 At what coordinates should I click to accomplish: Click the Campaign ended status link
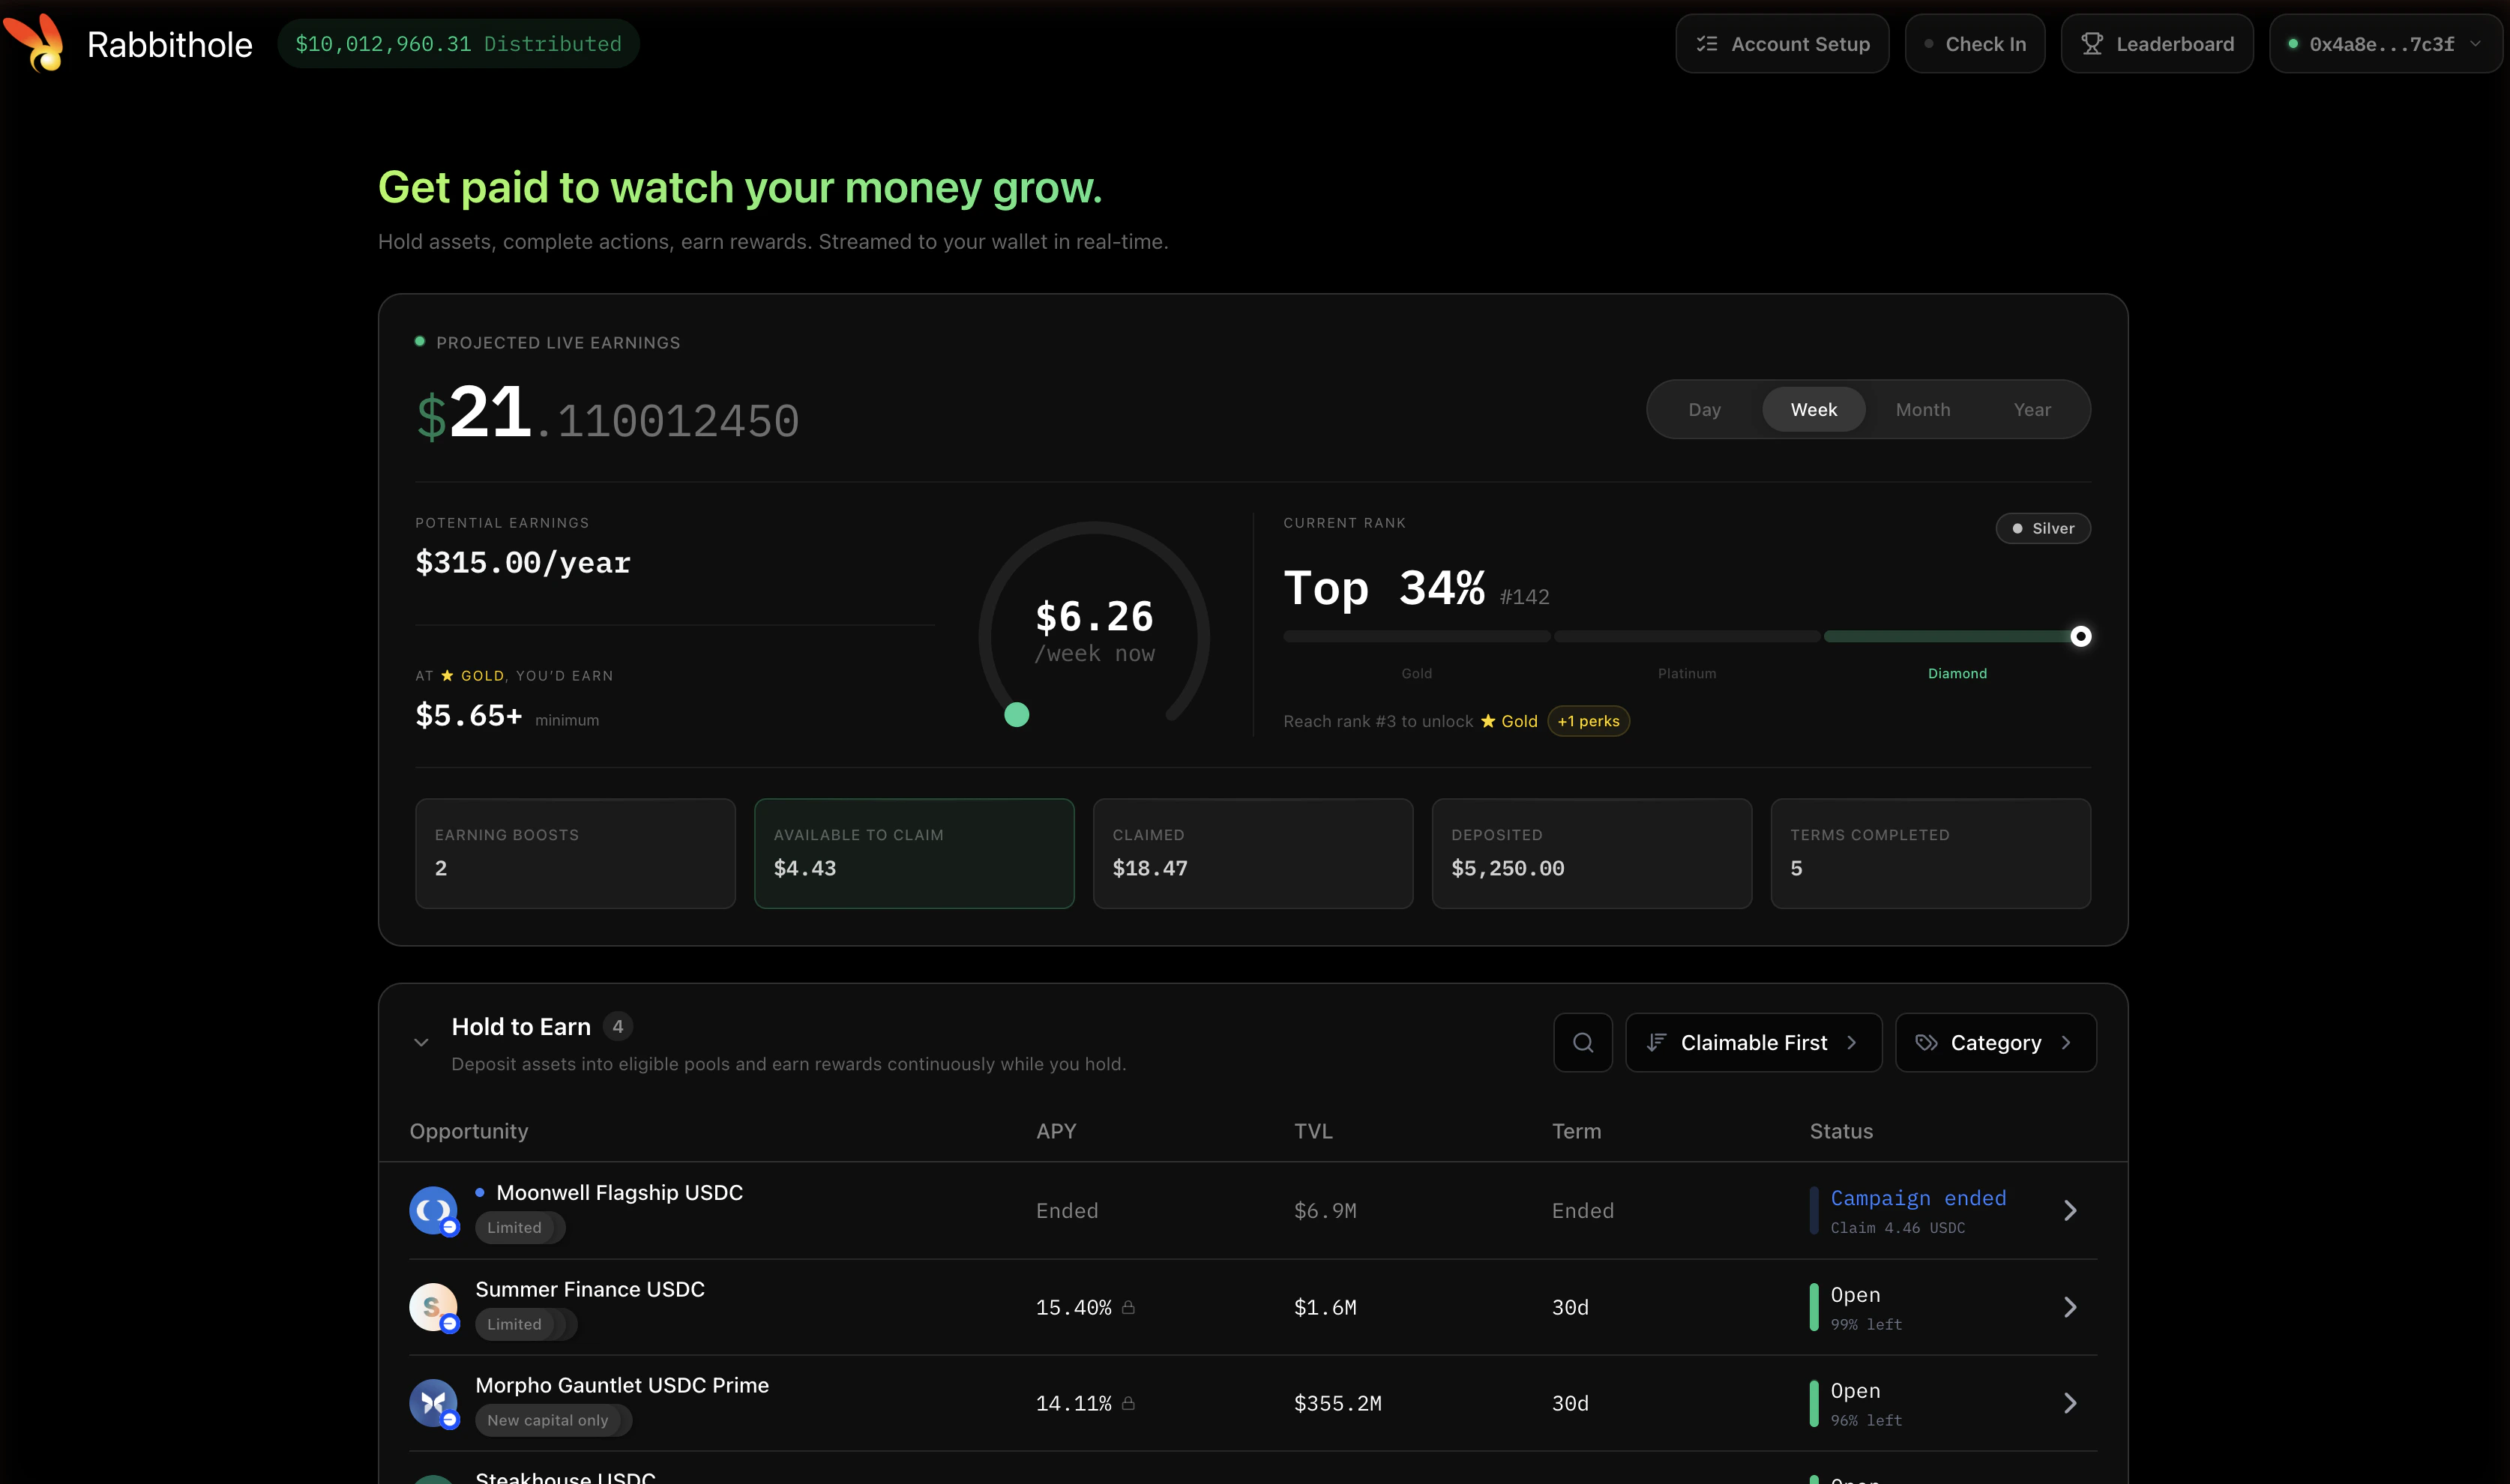coord(1918,1197)
